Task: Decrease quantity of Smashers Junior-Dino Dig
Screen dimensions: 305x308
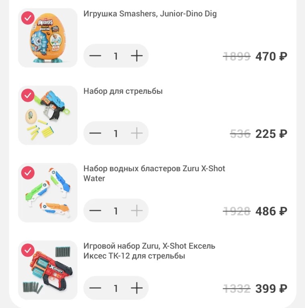Action: tap(95, 56)
